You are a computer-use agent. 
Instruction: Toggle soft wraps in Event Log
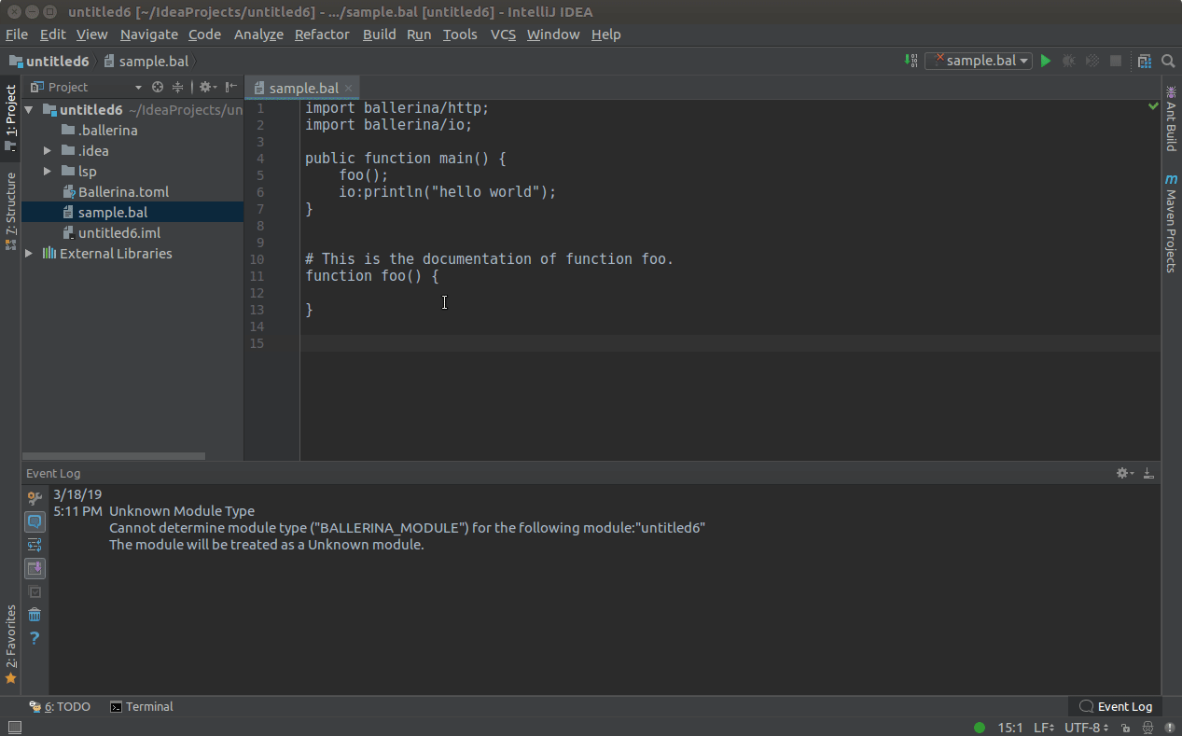(35, 545)
